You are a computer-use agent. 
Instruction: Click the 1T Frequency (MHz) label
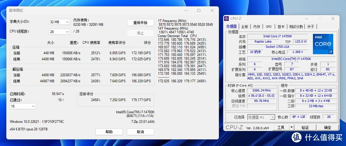[173, 21]
